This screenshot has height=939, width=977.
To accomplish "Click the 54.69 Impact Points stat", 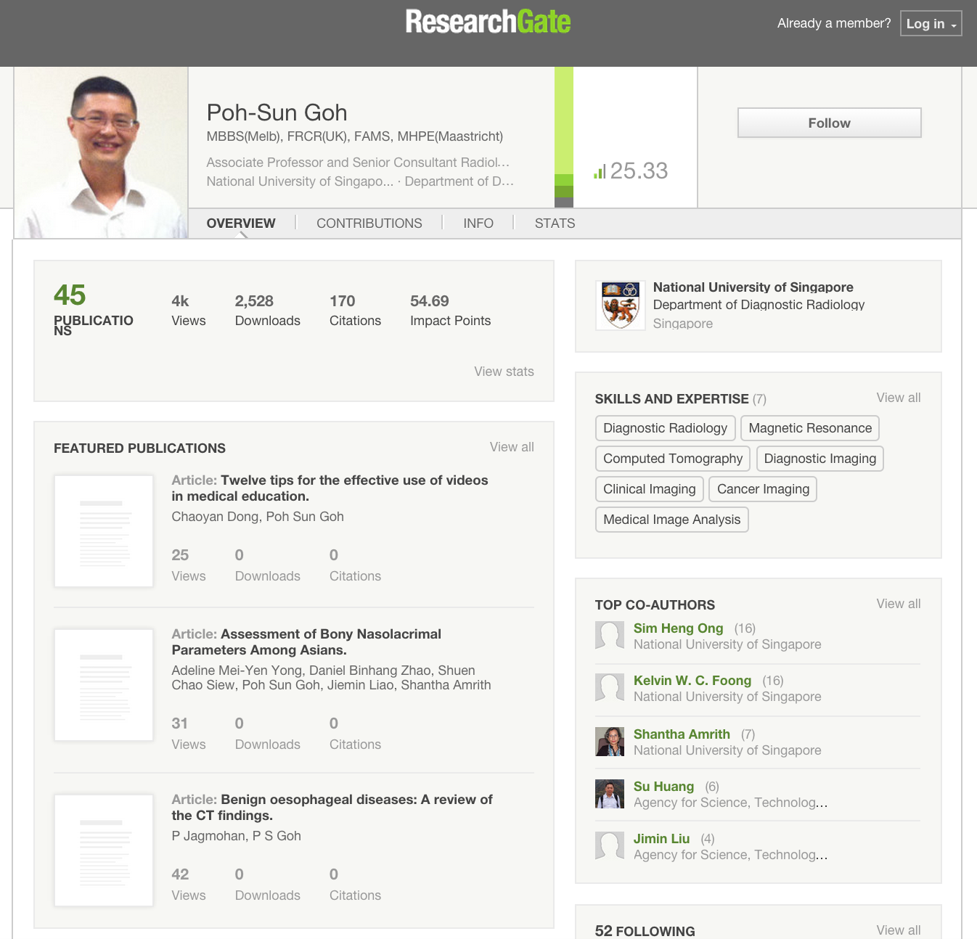I will pos(451,311).
